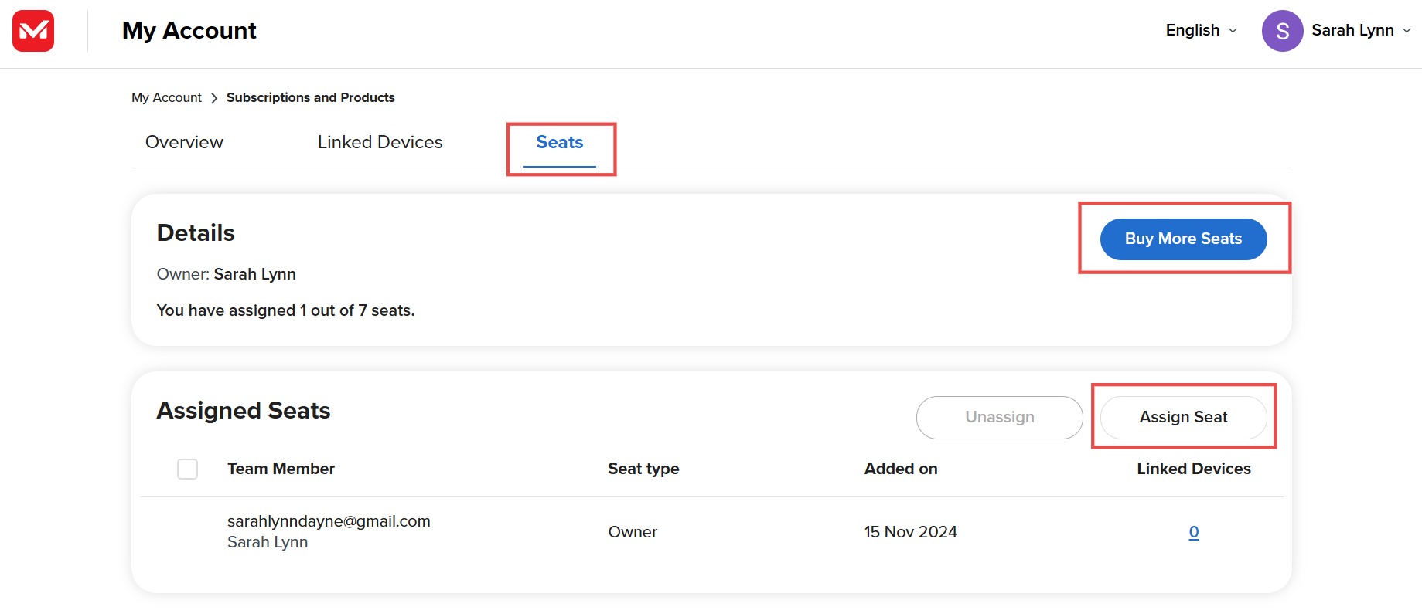Click the Seat type column header

(x=643, y=469)
